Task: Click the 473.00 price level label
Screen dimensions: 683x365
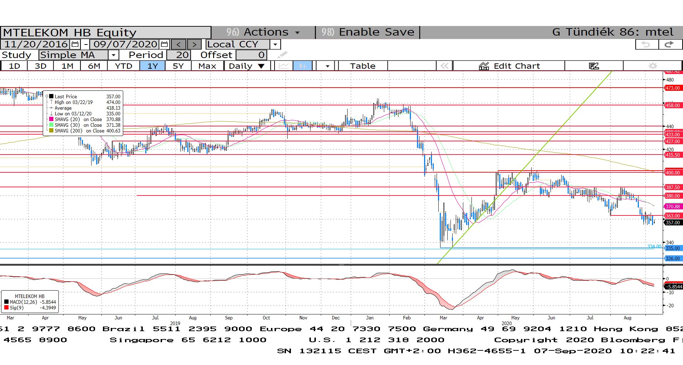Action: pos(673,88)
